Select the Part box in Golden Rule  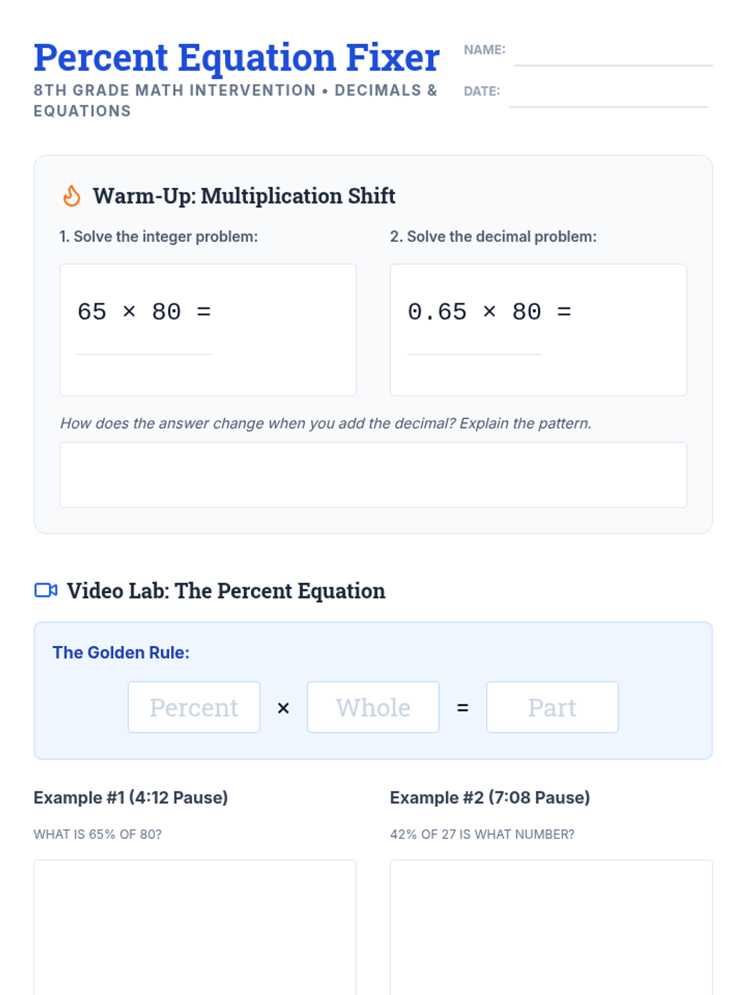(552, 708)
